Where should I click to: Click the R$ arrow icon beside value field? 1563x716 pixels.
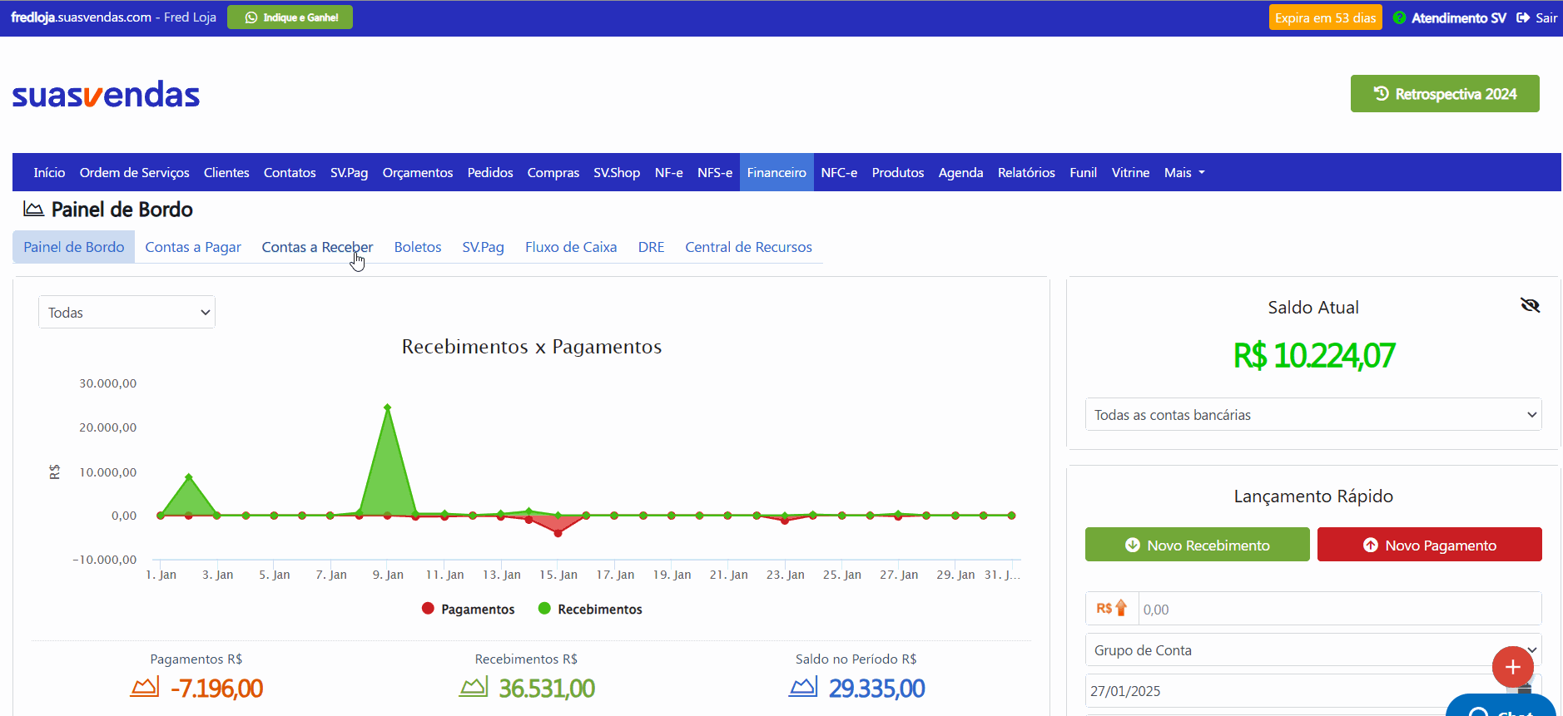(1111, 608)
